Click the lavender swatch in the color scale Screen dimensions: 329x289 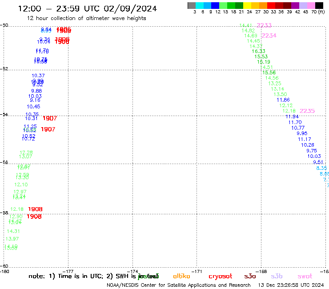(x=303, y=5)
